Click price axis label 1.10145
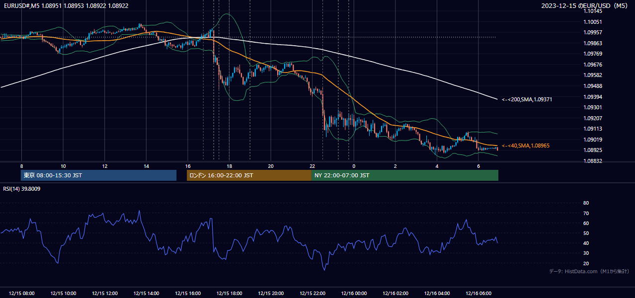This screenshot has height=298, width=635. point(592,11)
